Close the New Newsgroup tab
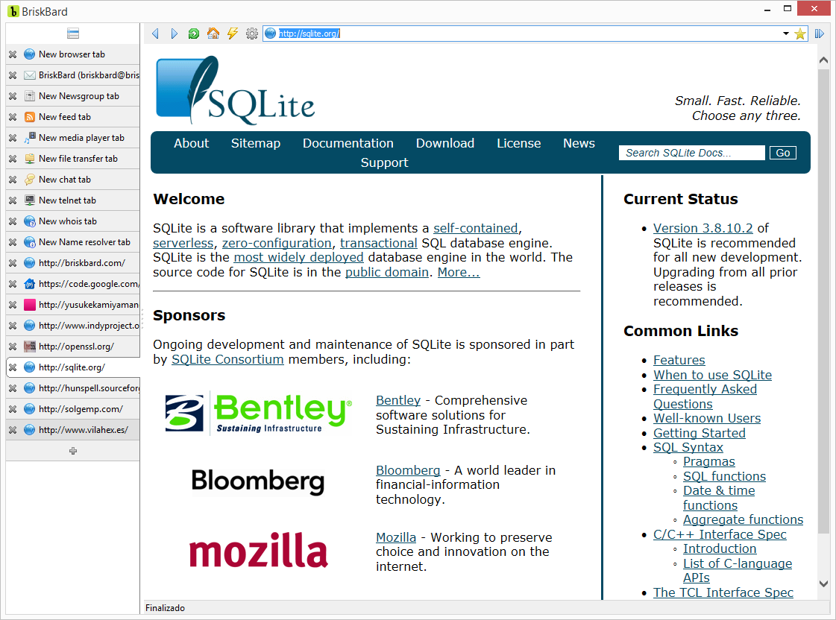Image resolution: width=836 pixels, height=620 pixels. coord(13,96)
